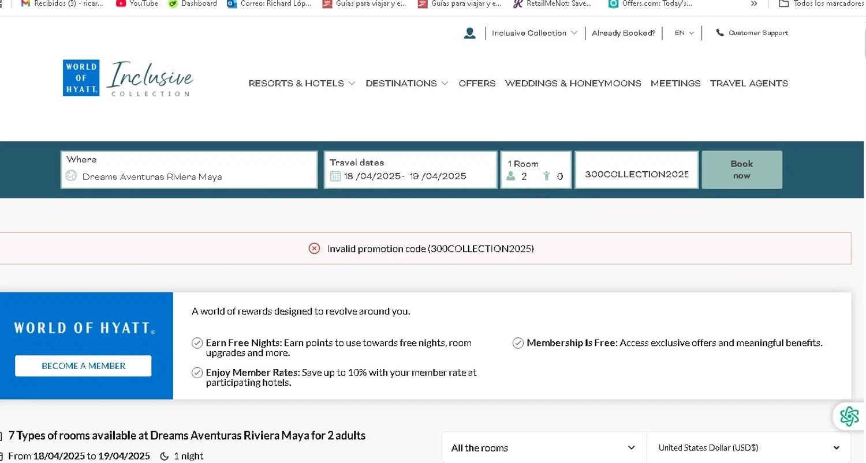
Task: Click the Travel dates field
Action: [410, 170]
